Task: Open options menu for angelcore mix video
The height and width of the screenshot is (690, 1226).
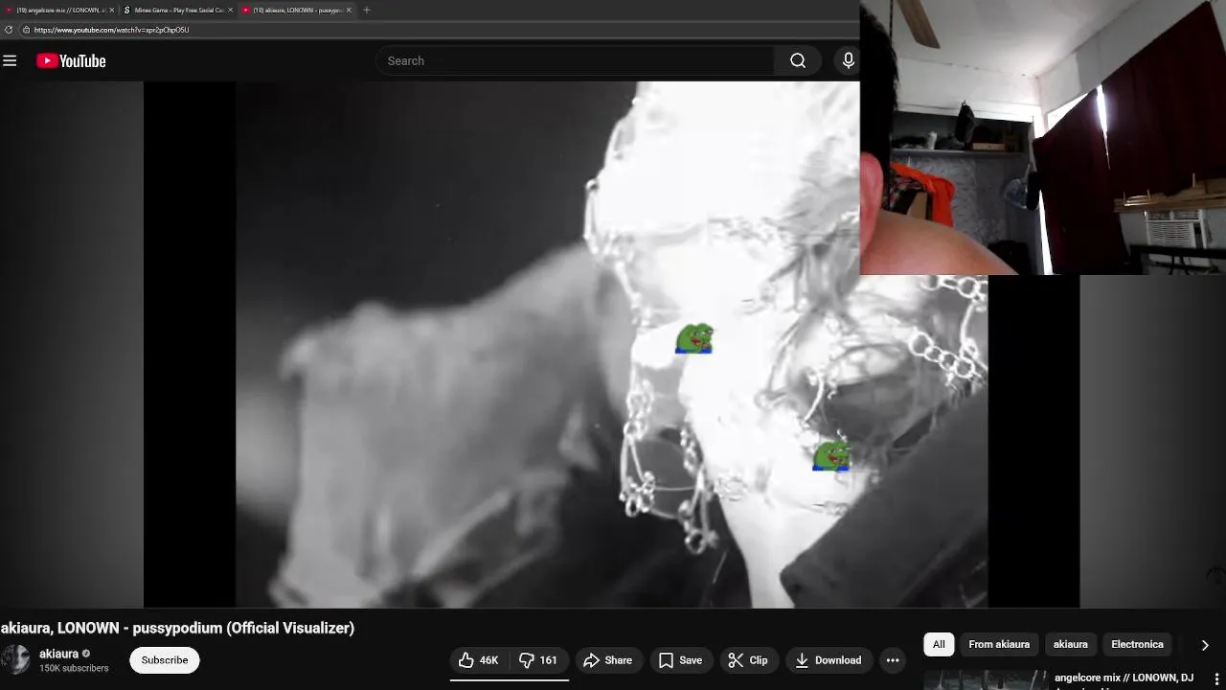Action: (1217, 679)
